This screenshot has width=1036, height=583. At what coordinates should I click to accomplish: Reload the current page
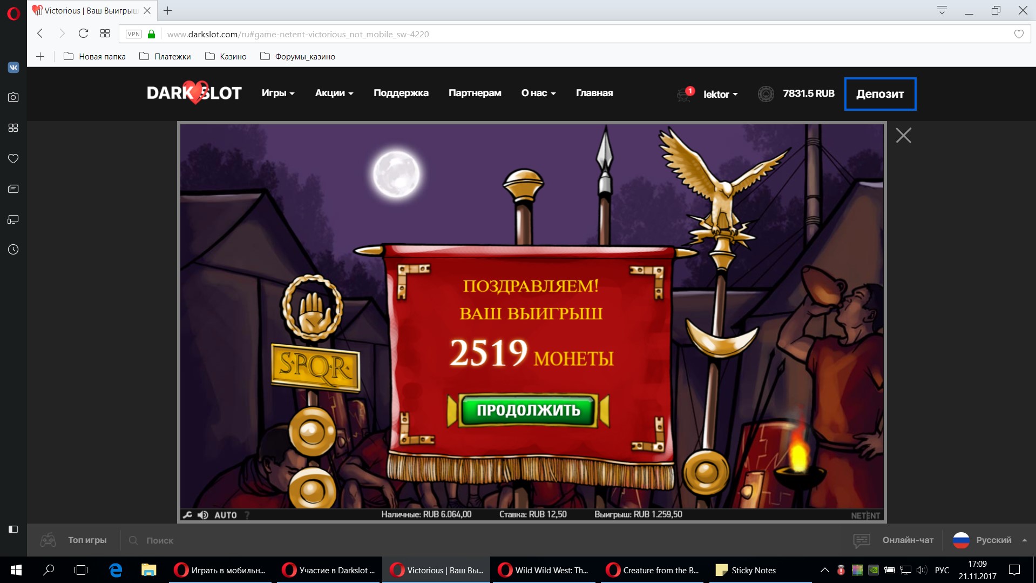click(83, 33)
